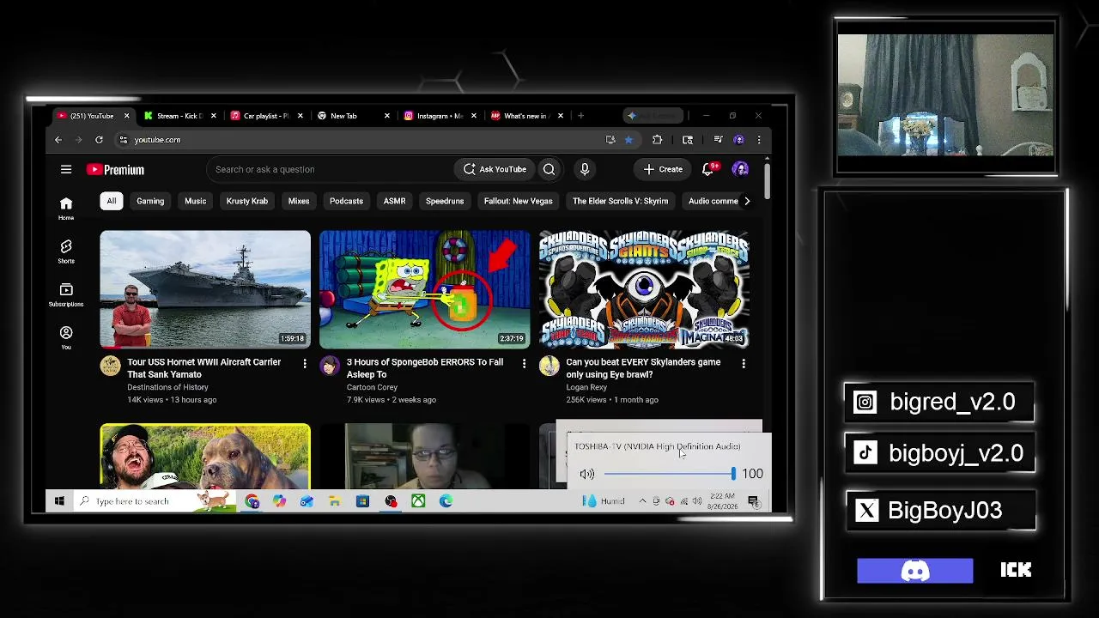
Task: Open more options for SpongeBob ERRORS video
Action: [525, 364]
